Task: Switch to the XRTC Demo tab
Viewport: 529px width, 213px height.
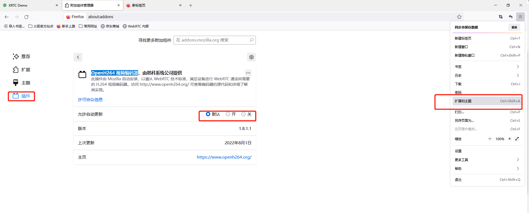Action: [31, 5]
